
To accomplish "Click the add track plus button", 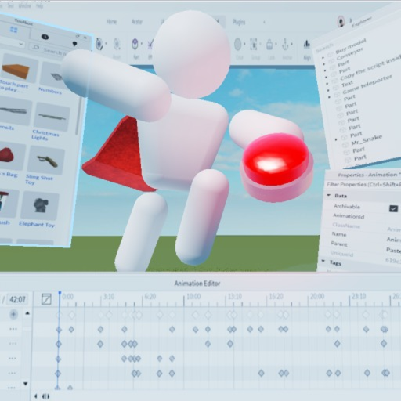I will click(13, 314).
